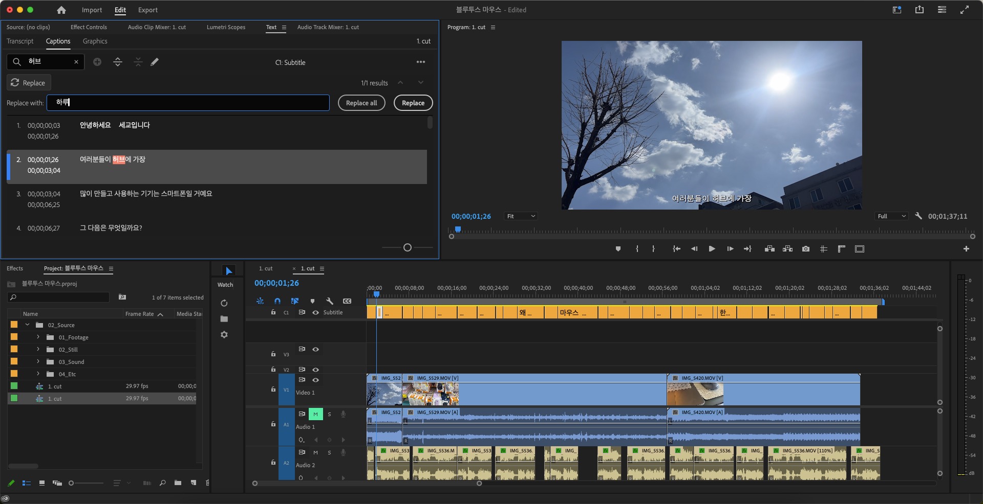Open the Effect Controls panel tab
Screen dimensions: 983x504
click(89, 27)
